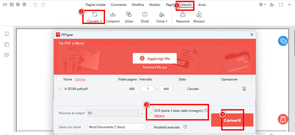This screenshot has width=295, height=135.
Task: Uncheck the it-30164-pdf.pdf file checkbox
Action: [60, 89]
